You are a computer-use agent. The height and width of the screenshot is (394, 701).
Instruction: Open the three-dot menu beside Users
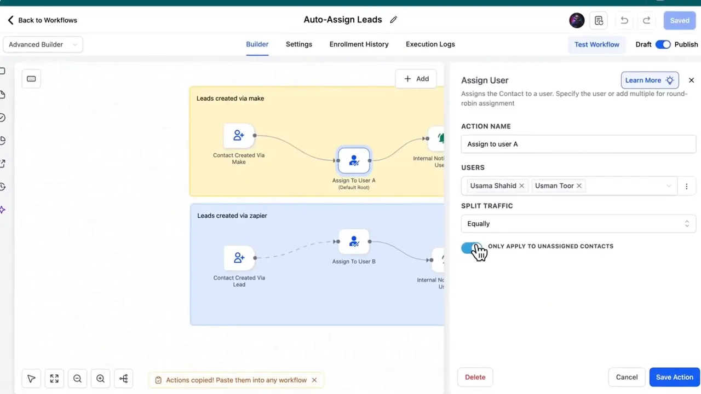686,186
